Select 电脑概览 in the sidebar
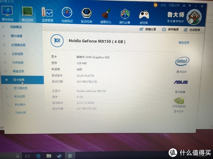 (16, 27)
